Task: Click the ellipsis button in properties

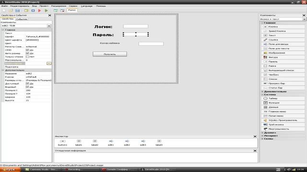Action: click(49, 64)
